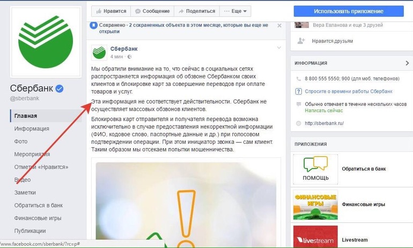Image resolution: width=413 pixels, height=248 pixels.
Task: Click the Нравится друзьям person icon
Action: tap(301, 41)
